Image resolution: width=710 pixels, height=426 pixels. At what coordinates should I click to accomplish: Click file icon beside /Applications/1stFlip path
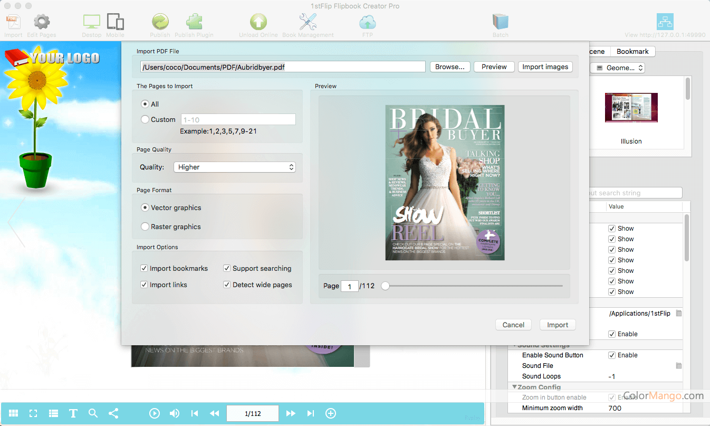(x=679, y=313)
